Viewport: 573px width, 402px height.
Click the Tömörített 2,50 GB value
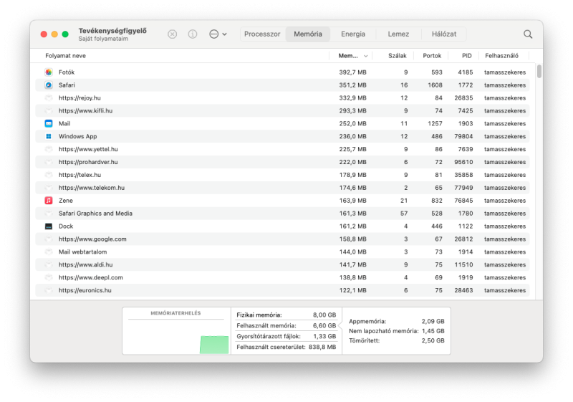[433, 340]
